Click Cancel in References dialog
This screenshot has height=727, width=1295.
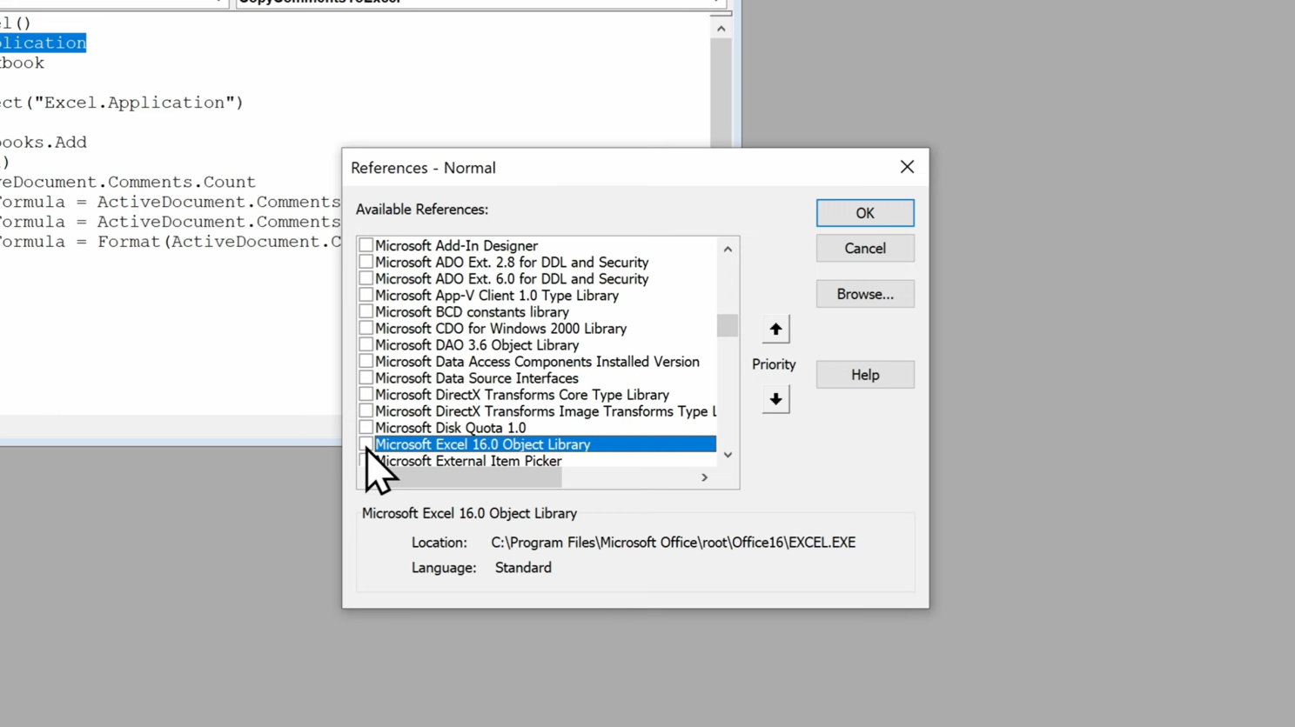click(865, 249)
